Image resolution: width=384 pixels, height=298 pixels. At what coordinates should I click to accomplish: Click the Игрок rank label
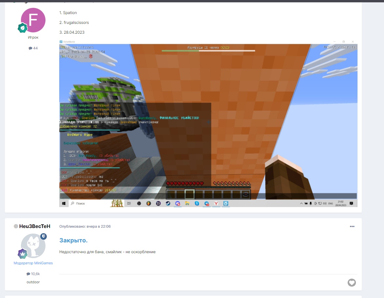coord(33,37)
